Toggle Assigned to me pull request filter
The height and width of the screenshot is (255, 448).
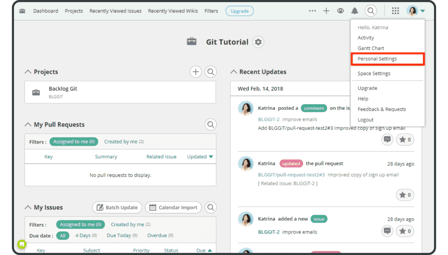coord(74,142)
